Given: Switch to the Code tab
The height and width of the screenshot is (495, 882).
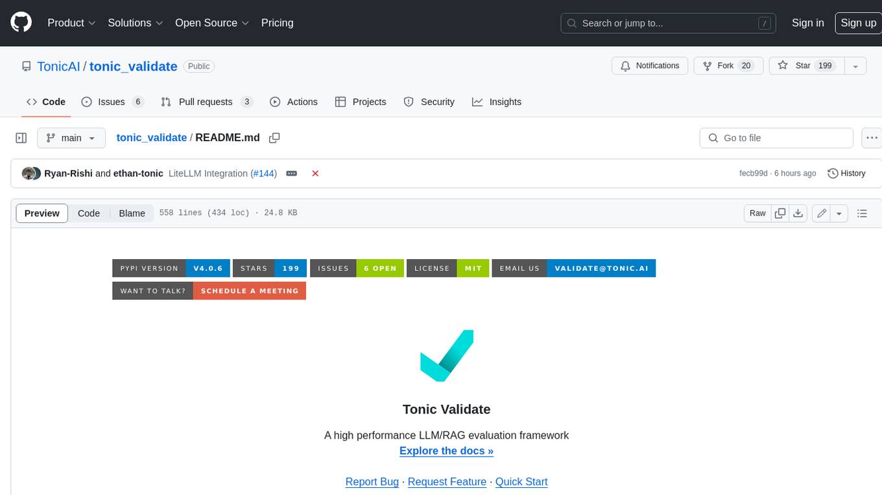Looking at the screenshot, I should click(46, 102).
